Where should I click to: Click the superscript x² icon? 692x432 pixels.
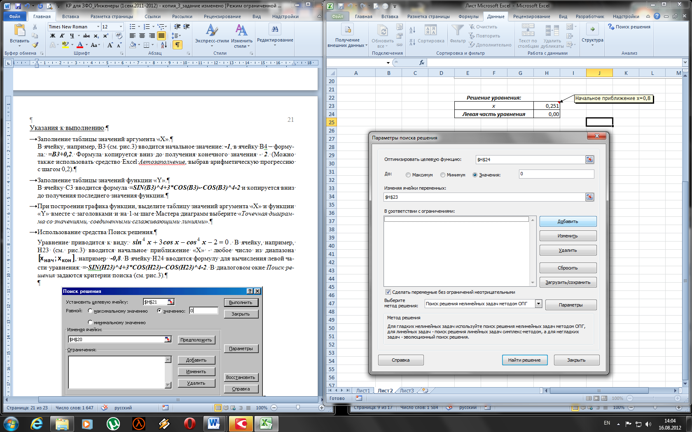105,36
